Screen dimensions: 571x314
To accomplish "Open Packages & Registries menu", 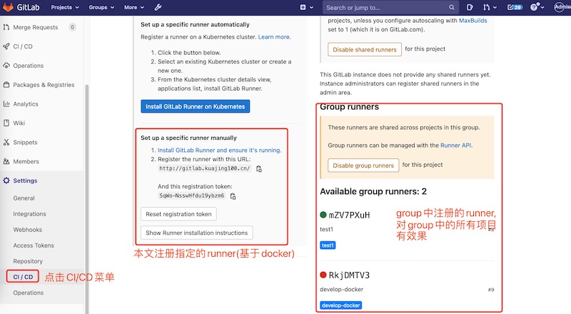I will [x=44, y=85].
